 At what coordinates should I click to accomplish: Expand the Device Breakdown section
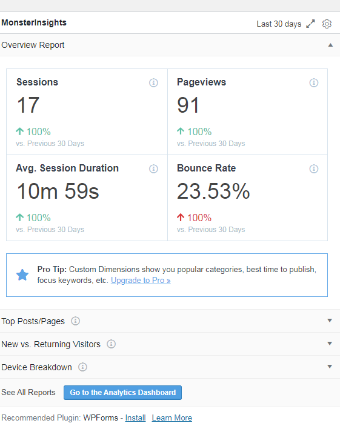click(x=330, y=367)
